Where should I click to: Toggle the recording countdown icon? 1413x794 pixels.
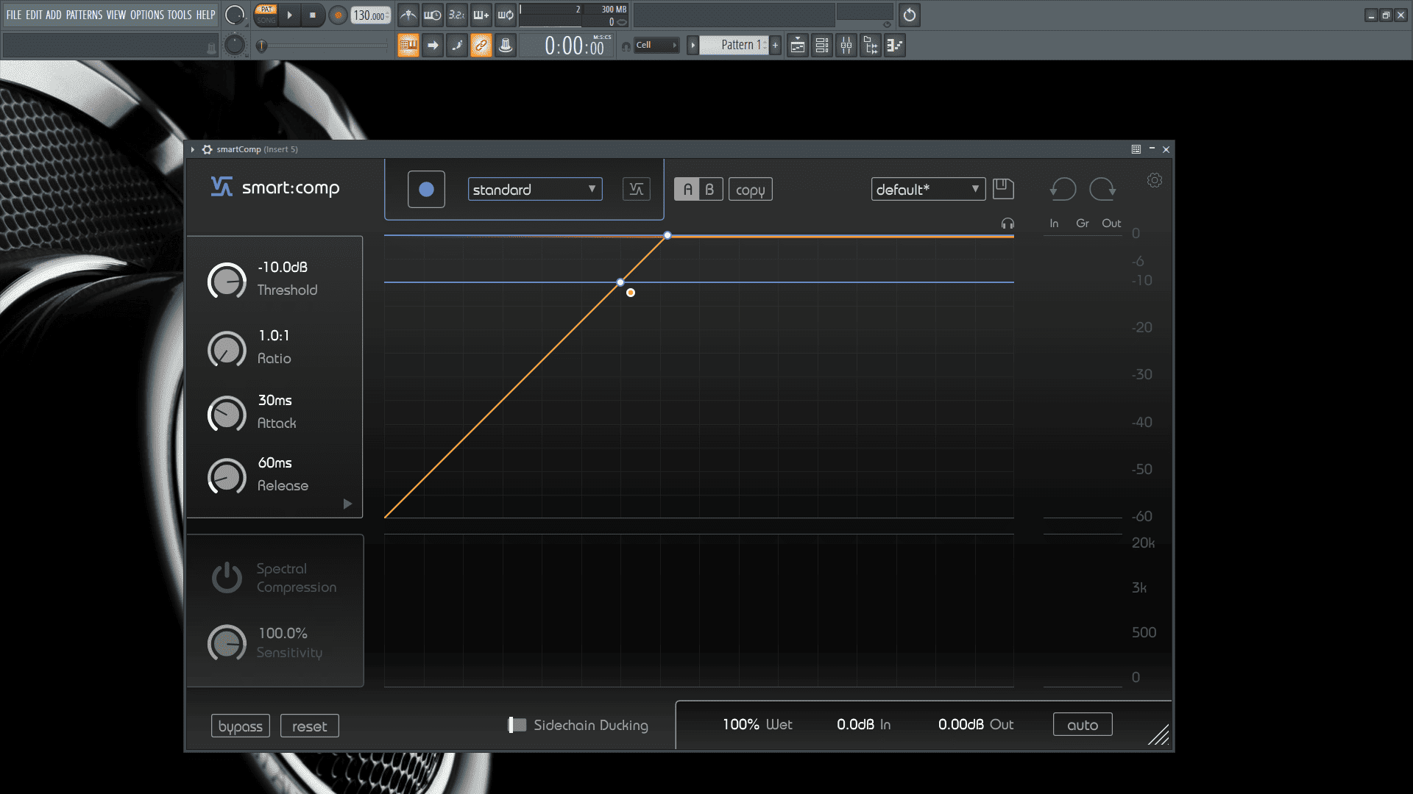(x=457, y=15)
